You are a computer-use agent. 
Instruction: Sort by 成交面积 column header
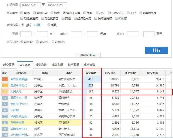(x=111, y=73)
